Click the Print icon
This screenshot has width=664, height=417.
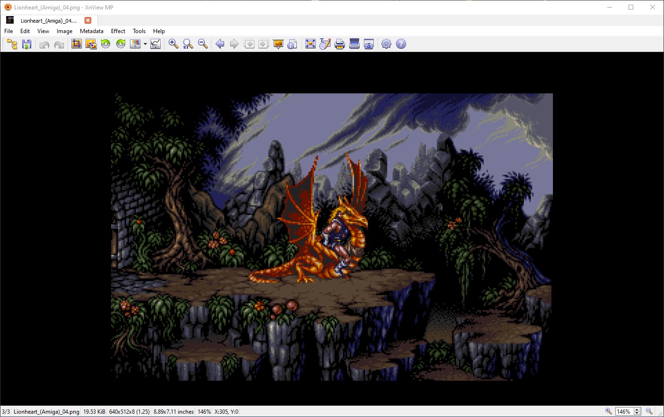point(339,44)
